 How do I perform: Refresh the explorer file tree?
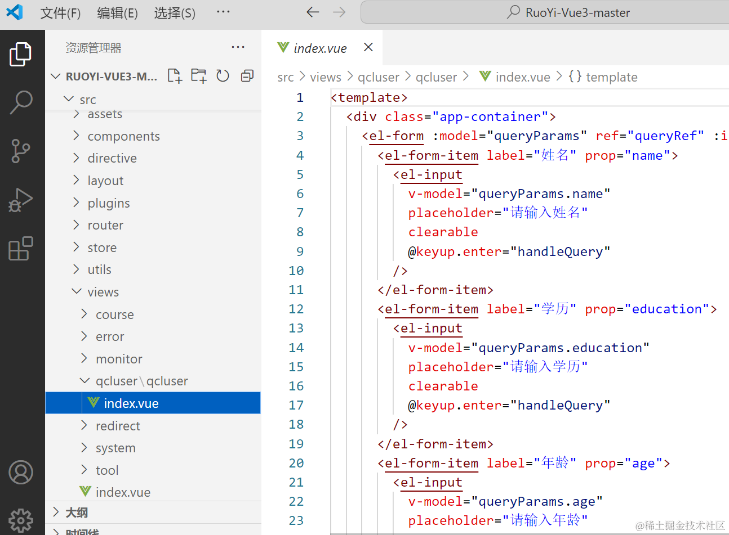[223, 76]
